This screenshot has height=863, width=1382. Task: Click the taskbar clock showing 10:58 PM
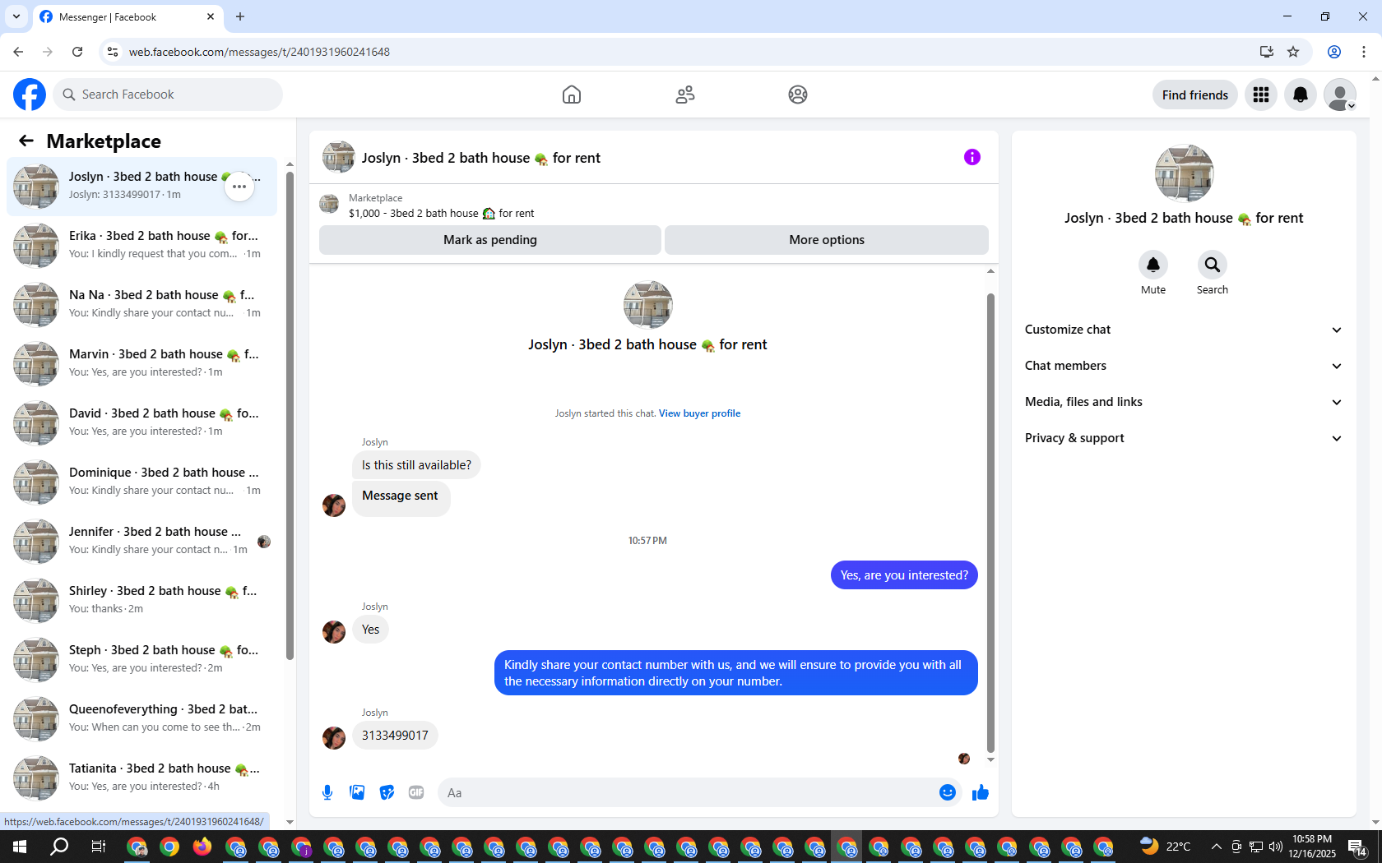tap(1312, 847)
